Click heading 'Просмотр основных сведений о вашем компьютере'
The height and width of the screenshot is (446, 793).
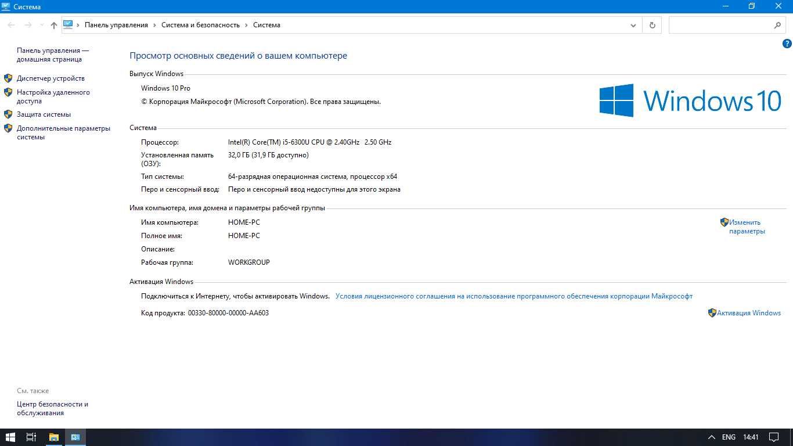point(238,56)
